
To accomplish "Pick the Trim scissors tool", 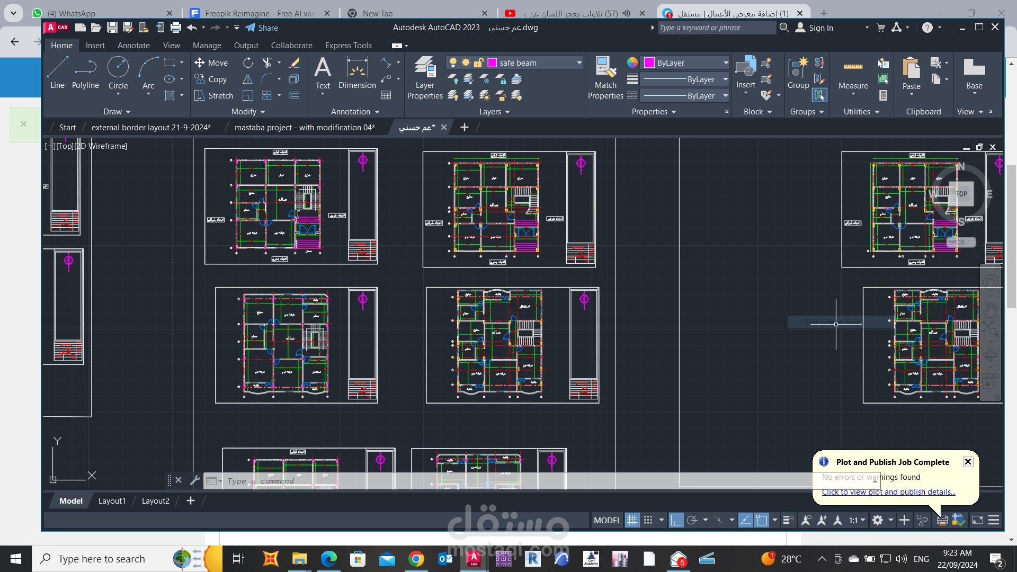I will pyautogui.click(x=267, y=62).
